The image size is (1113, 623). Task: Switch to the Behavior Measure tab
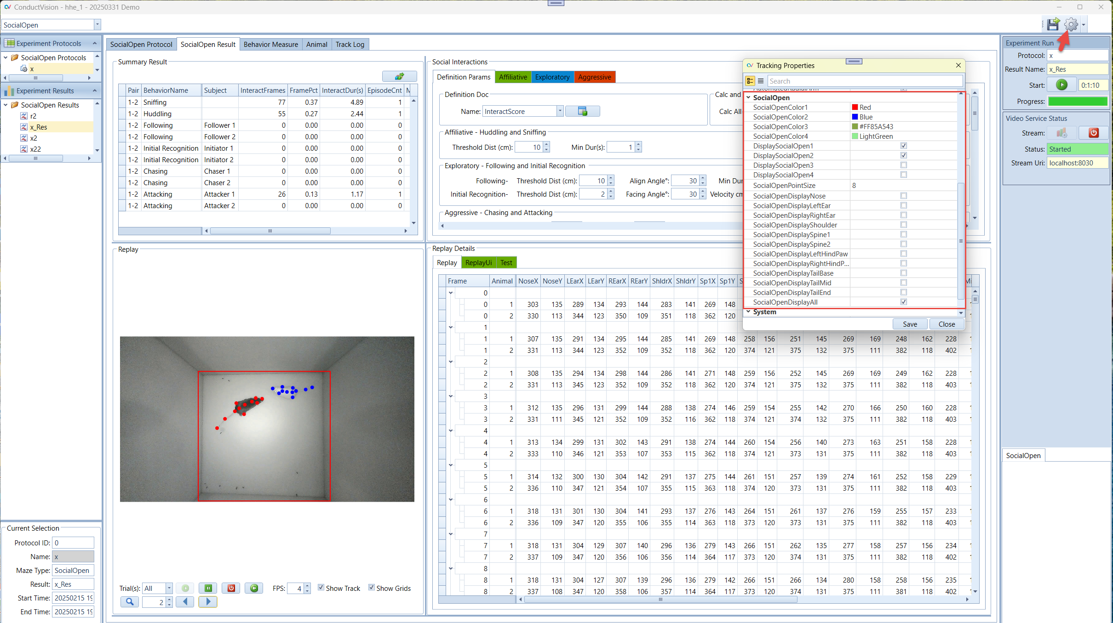[270, 45]
